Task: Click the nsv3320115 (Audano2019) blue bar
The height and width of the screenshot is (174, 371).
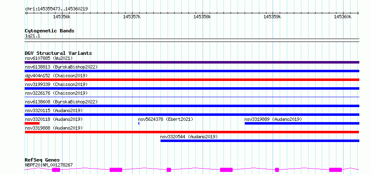Action: [x=192, y=115]
